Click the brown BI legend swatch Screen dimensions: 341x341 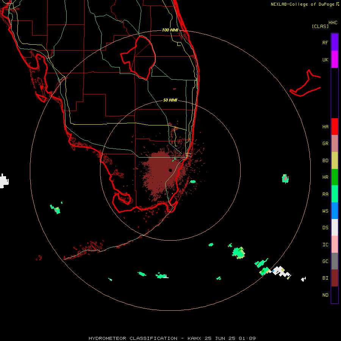point(335,278)
